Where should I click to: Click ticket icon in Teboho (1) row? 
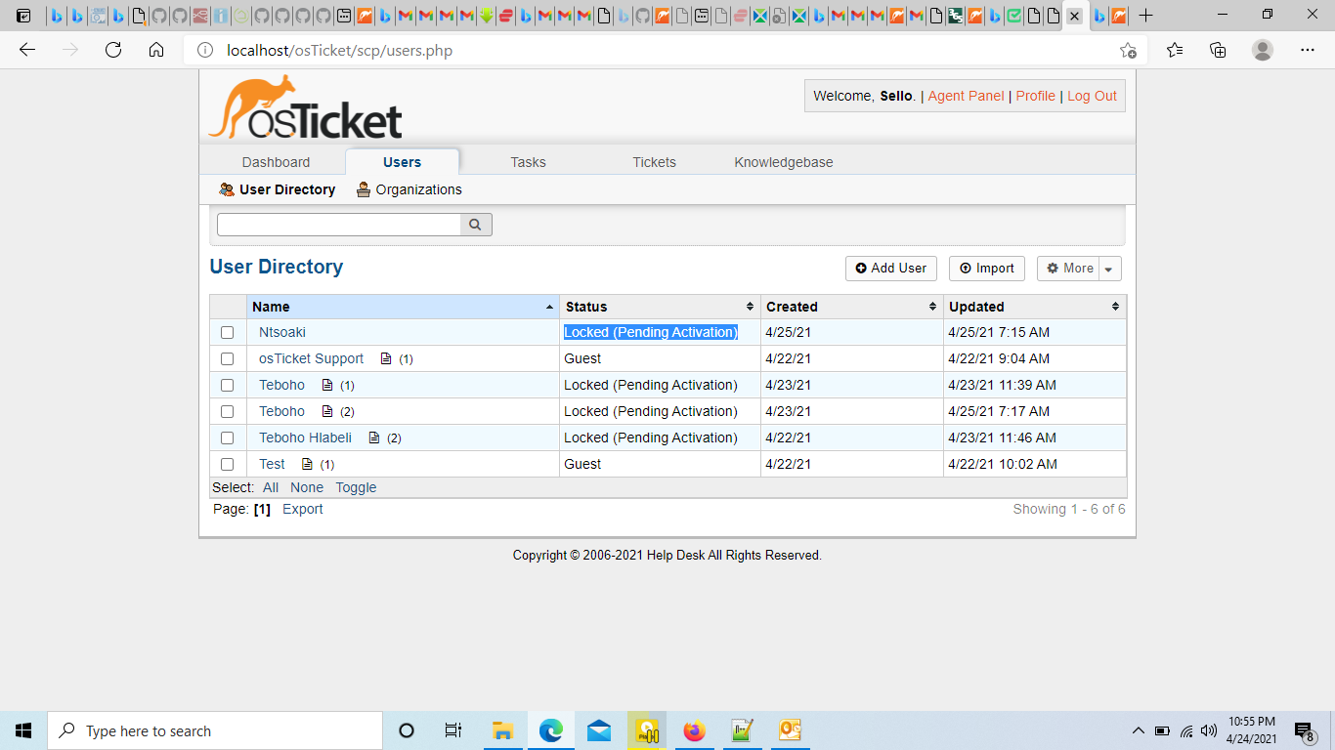(x=327, y=385)
